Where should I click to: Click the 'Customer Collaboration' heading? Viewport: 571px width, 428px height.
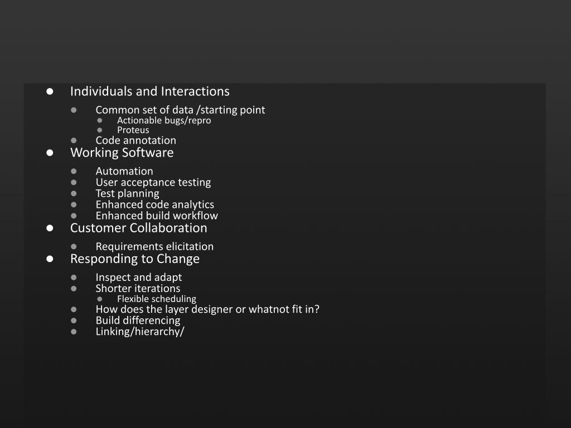point(139,228)
